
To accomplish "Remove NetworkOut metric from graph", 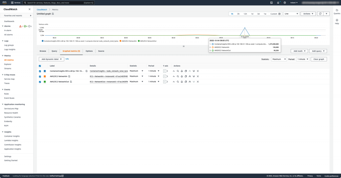I will coord(198,82).
